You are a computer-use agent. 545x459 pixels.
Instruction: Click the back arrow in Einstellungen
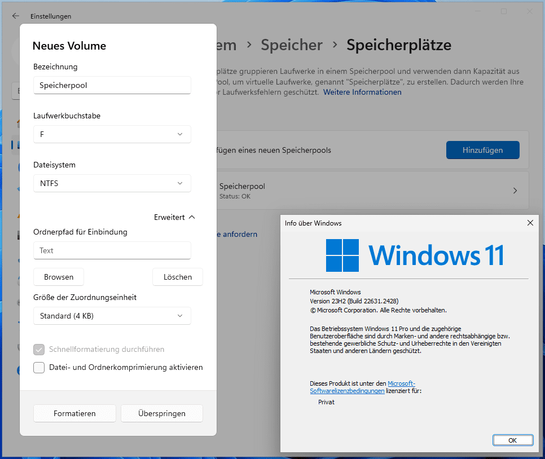(16, 16)
